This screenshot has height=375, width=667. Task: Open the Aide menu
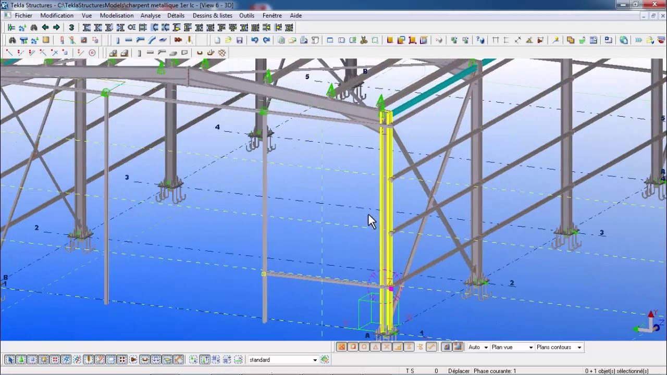click(x=295, y=16)
